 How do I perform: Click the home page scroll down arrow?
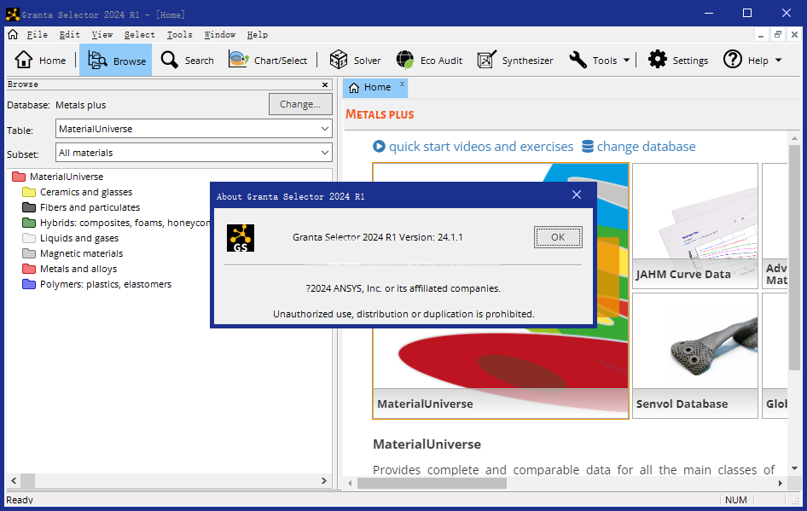tap(794, 468)
